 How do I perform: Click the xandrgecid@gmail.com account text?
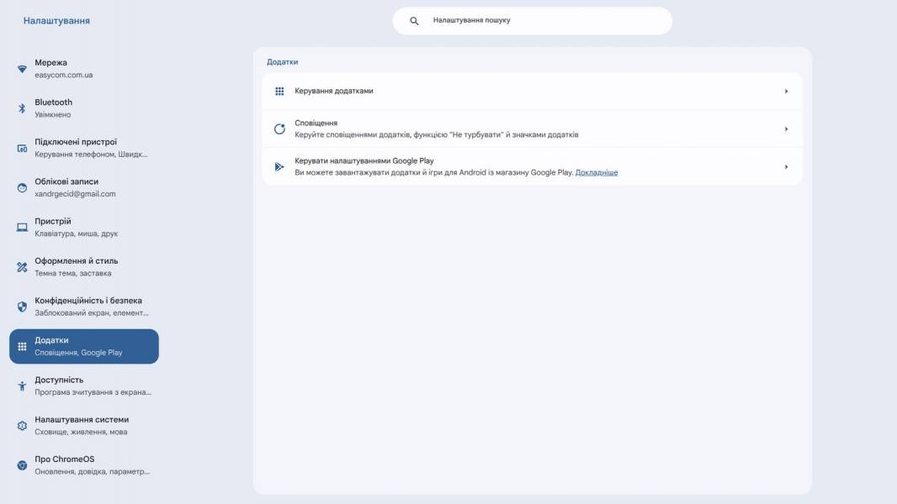coord(75,194)
